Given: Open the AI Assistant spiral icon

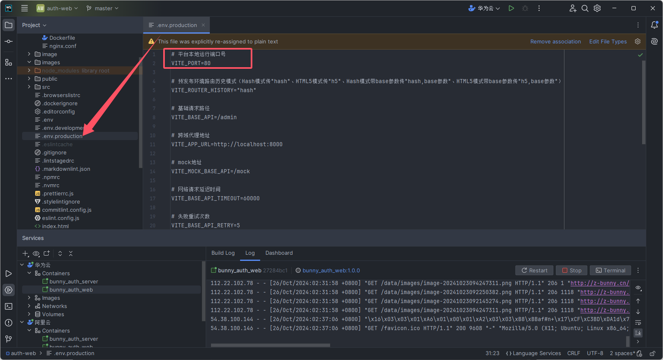Looking at the screenshot, I should click(654, 41).
